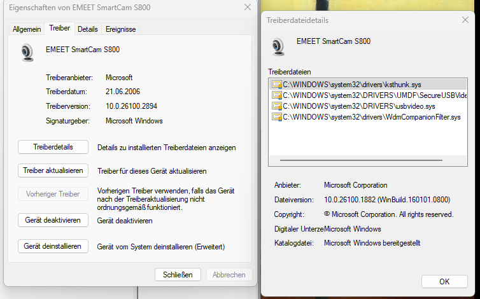Image resolution: width=480 pixels, height=299 pixels.
Task: Click Katalogdatei value Microsoft Windows bereitgestellt
Action: 372,243
